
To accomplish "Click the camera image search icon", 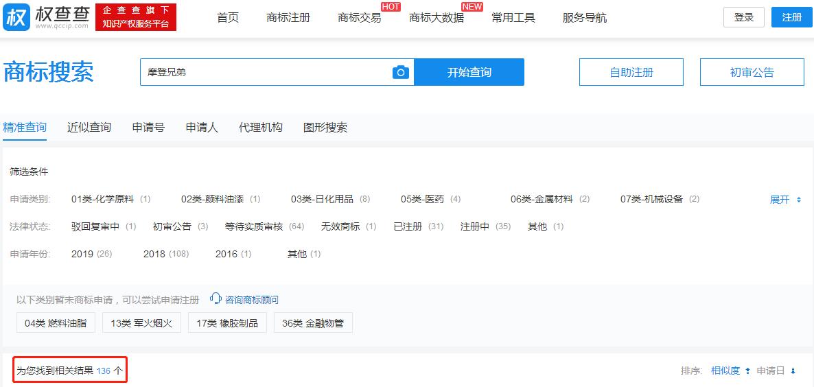I will pos(401,72).
